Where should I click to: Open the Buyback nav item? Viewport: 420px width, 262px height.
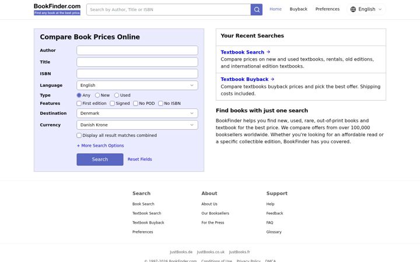tap(299, 9)
